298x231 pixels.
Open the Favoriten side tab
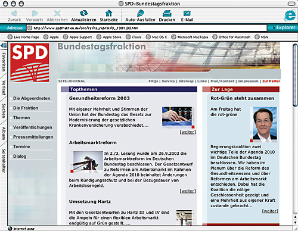pos(4,62)
